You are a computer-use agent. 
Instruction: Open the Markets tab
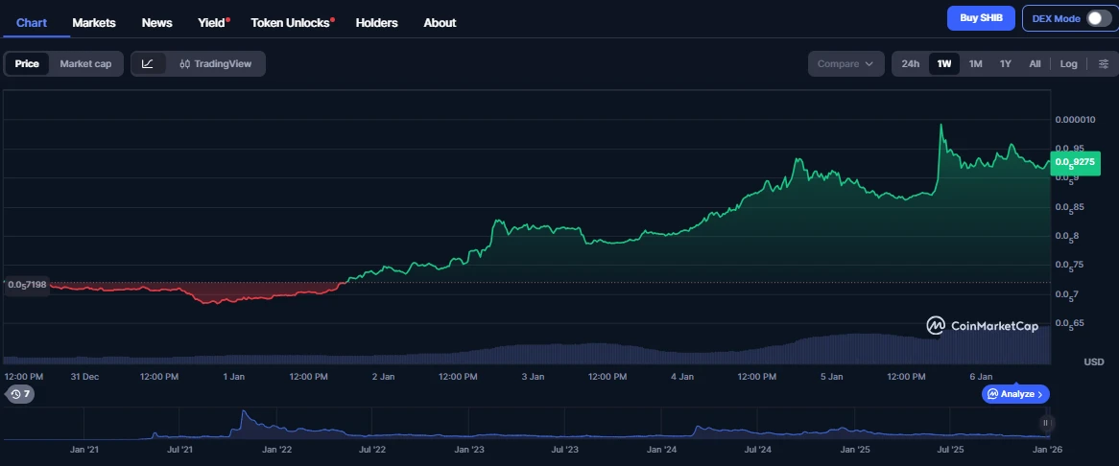click(x=94, y=22)
